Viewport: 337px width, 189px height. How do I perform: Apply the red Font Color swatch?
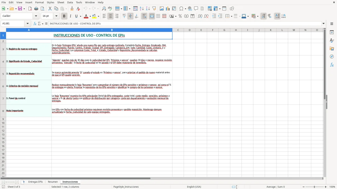86,16
